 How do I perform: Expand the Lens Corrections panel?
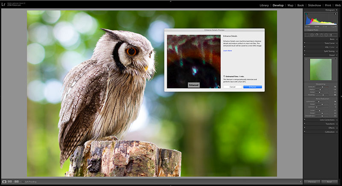337,120
